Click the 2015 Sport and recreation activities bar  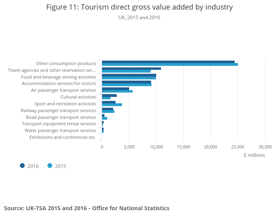[x=112, y=105]
